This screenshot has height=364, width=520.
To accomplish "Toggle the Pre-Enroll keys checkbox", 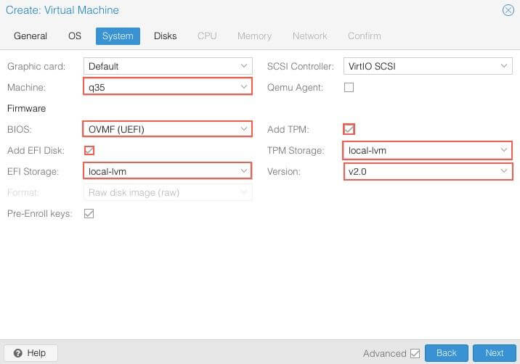I will point(89,213).
